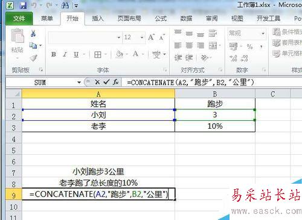Viewport: 302px width, 220px height.
Task: Toggle Bold formatting
Action: pyautogui.click(x=54, y=54)
